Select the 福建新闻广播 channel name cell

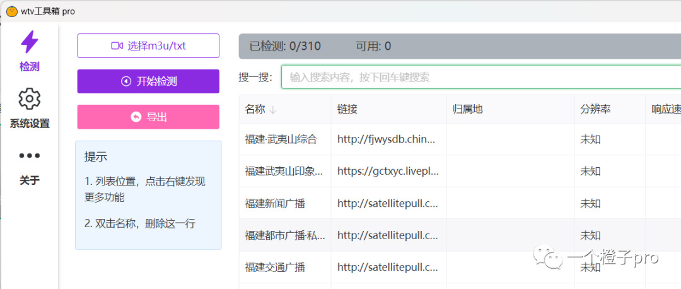pos(275,203)
